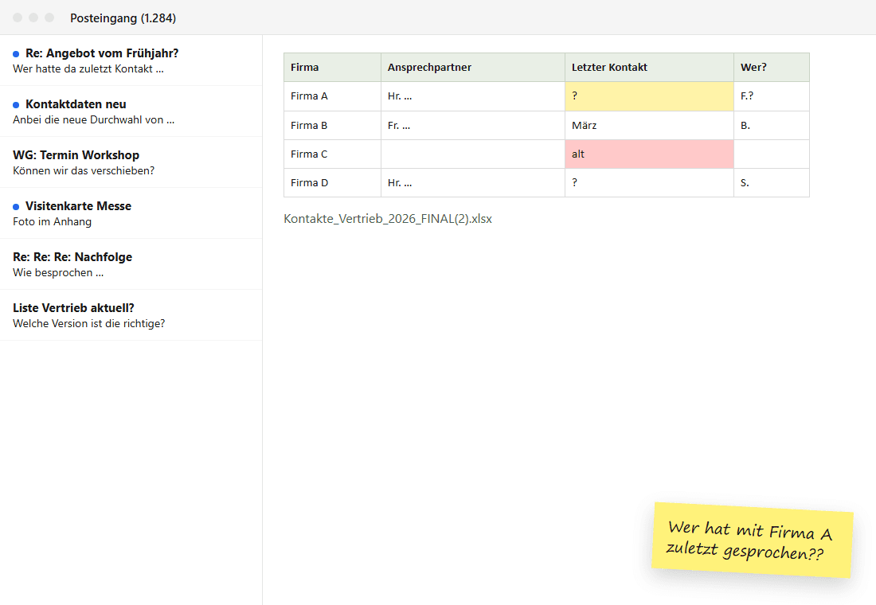Select the "B." cell in the Wer? column
This screenshot has height=605, width=876.
(772, 125)
